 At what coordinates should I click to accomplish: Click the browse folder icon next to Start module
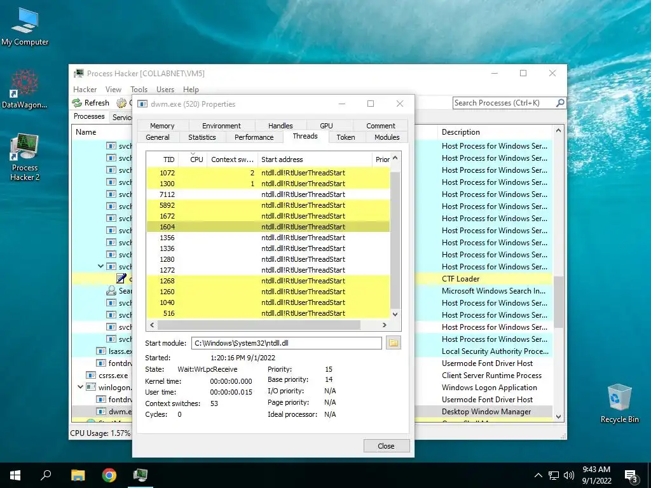click(x=393, y=342)
